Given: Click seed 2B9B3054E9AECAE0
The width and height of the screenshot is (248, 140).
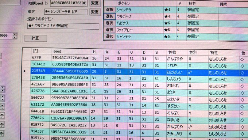Looking at the screenshot, I should 70,78.
